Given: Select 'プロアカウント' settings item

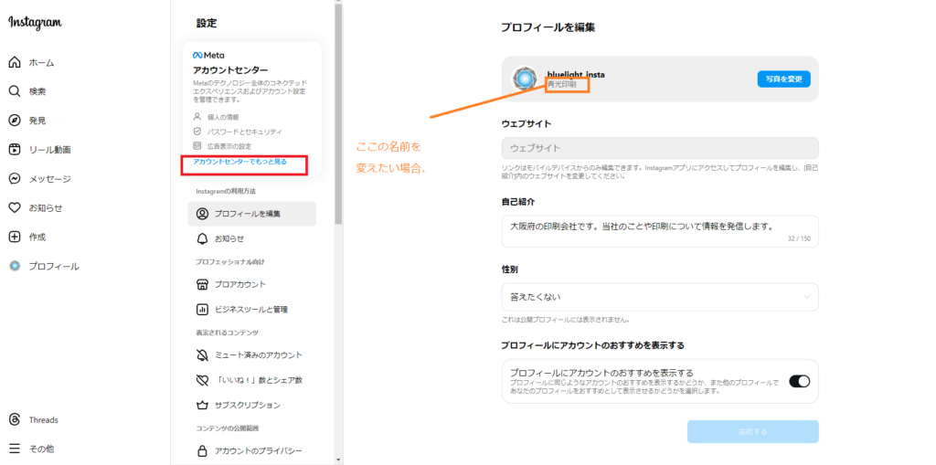Looking at the screenshot, I should 240,284.
